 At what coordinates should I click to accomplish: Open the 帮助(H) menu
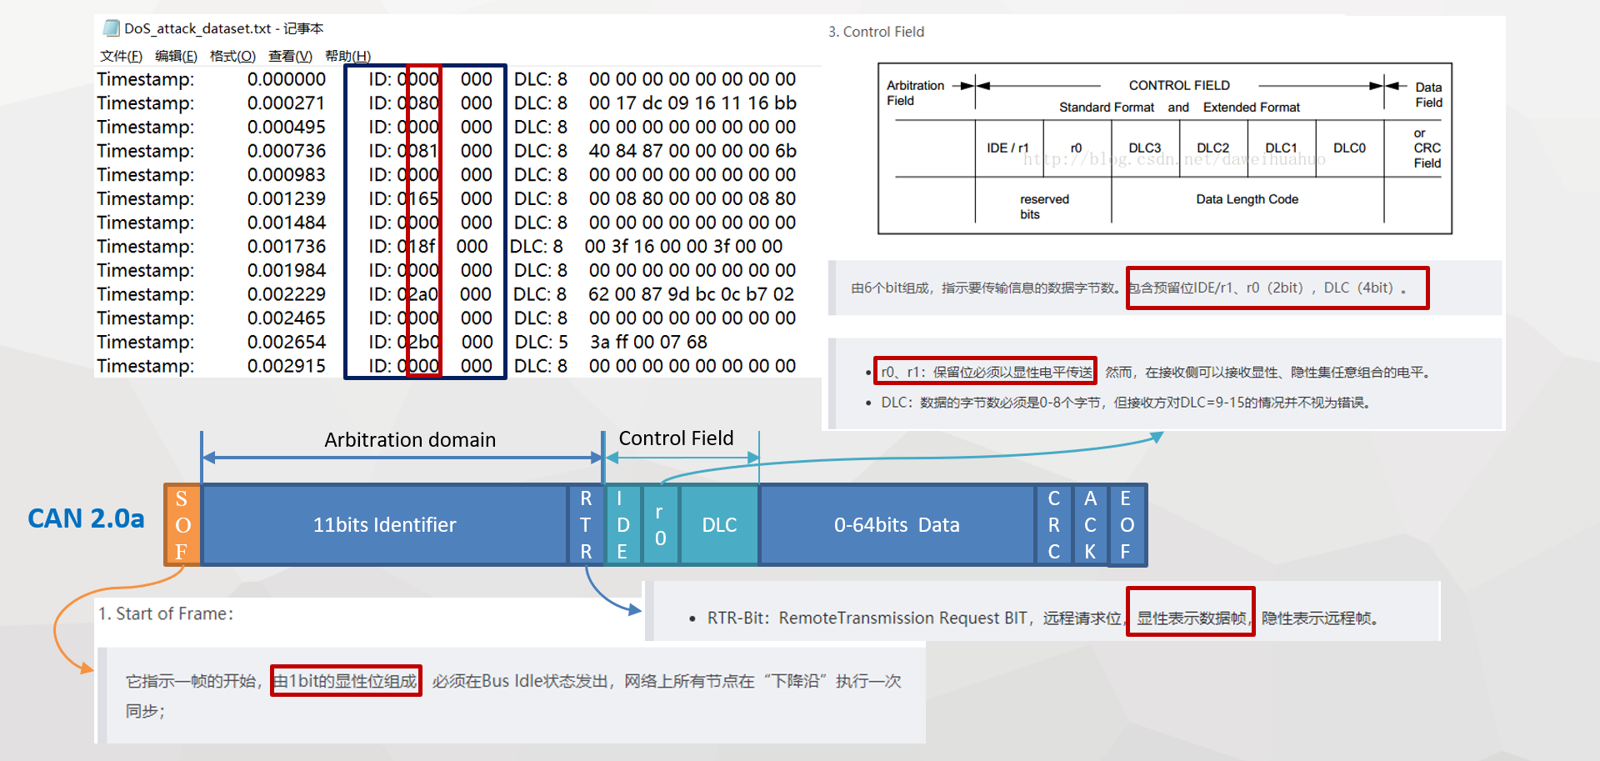pyautogui.click(x=344, y=55)
